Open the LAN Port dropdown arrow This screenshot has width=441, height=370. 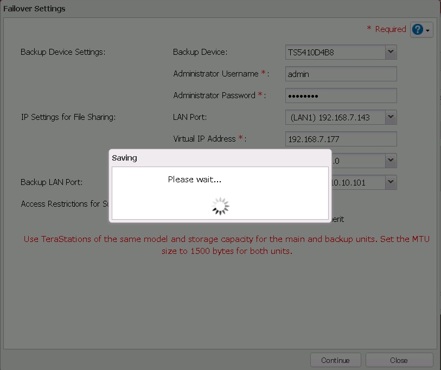391,117
